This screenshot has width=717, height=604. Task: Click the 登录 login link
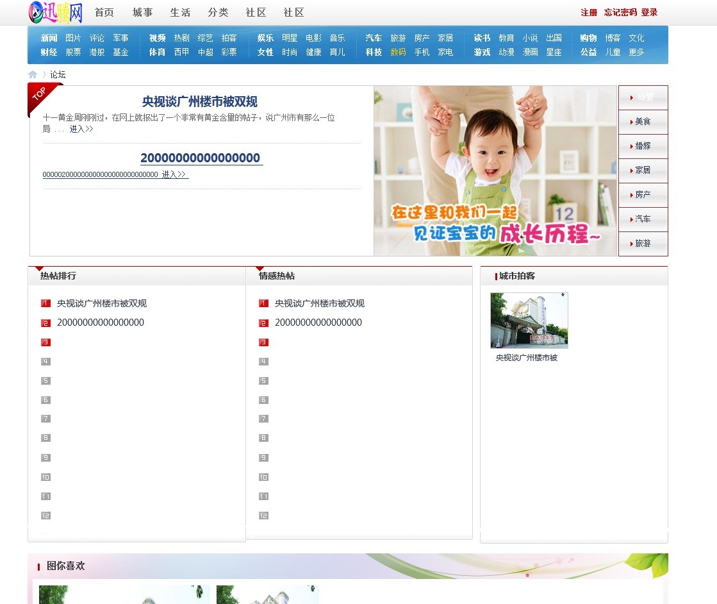pos(649,13)
